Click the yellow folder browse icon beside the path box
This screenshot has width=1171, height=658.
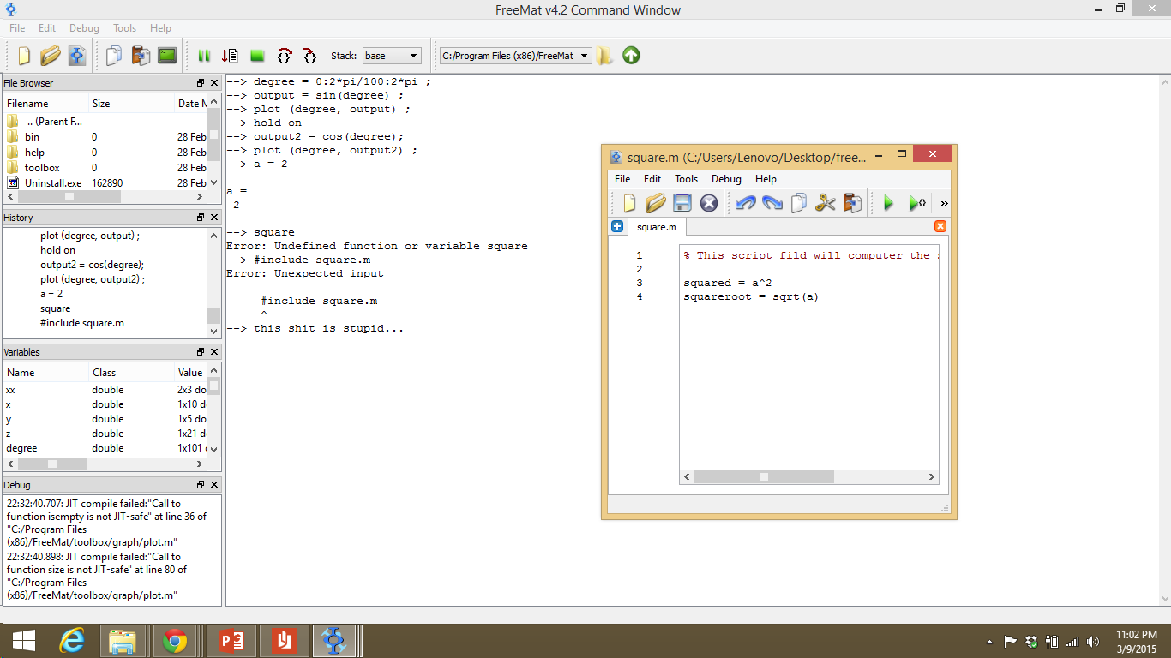[605, 56]
